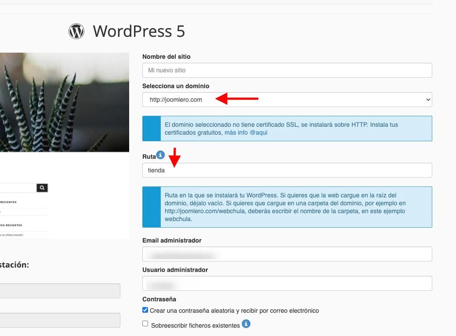Click the WordPress logo icon
This screenshot has width=456, height=336.
pyautogui.click(x=76, y=31)
